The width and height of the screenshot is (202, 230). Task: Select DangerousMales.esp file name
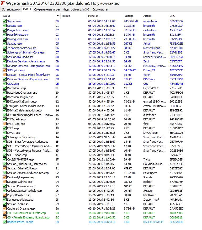click(x=20, y=200)
